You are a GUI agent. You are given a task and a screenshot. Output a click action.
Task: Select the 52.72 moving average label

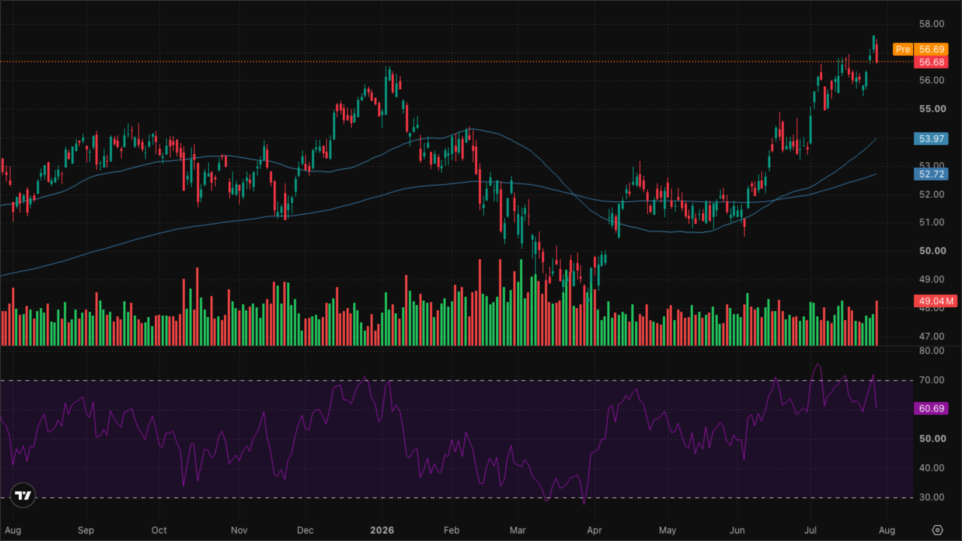click(931, 174)
